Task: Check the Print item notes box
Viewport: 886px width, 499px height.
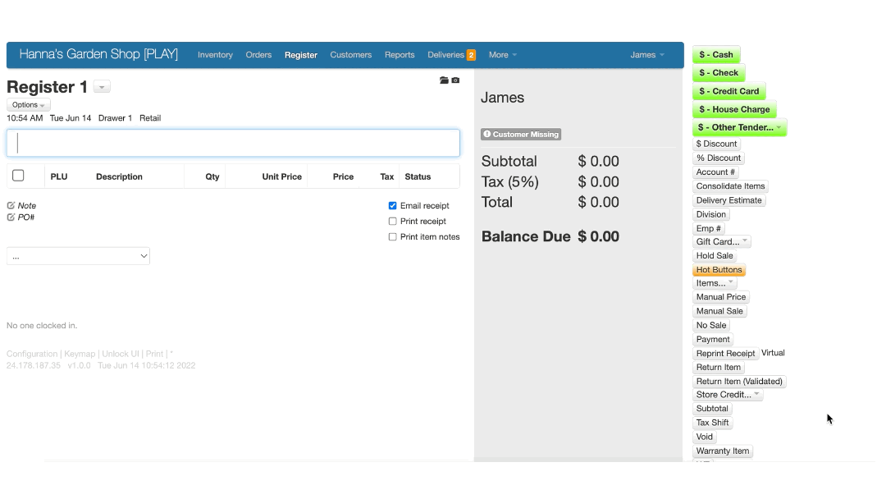Action: (x=392, y=237)
